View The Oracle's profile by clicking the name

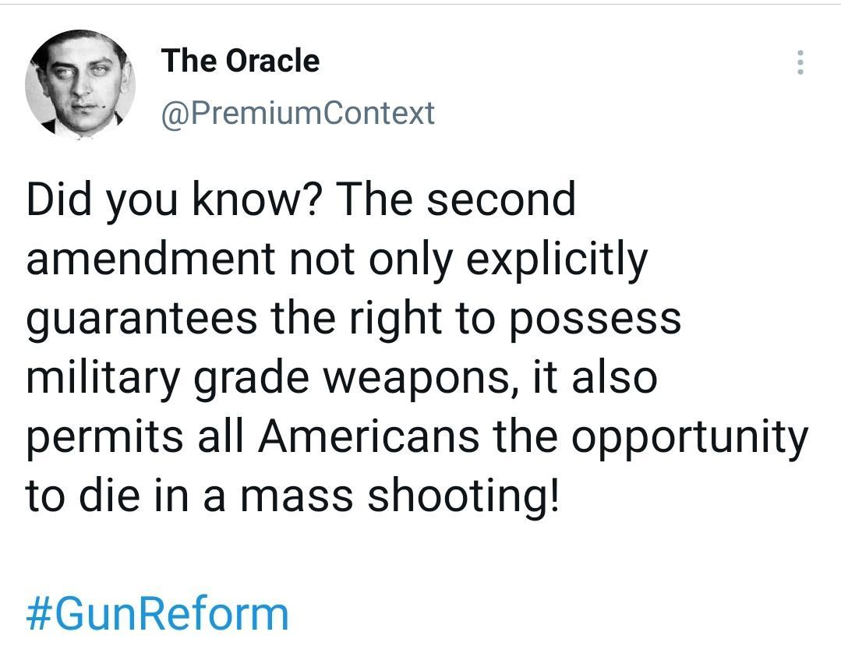[x=239, y=60]
